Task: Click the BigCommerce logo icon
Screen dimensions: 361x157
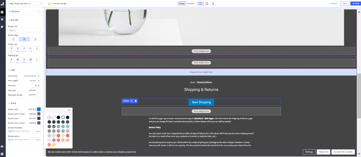Action: 2,3
